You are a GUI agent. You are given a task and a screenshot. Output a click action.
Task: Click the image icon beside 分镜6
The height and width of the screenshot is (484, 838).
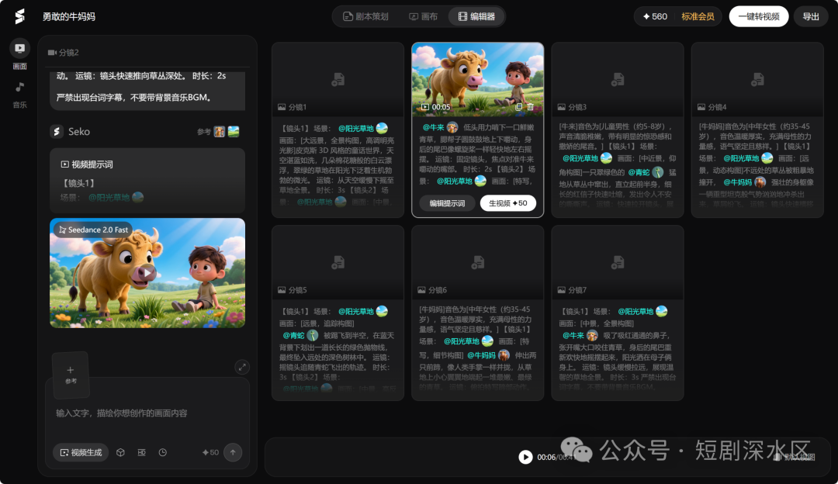click(x=421, y=290)
